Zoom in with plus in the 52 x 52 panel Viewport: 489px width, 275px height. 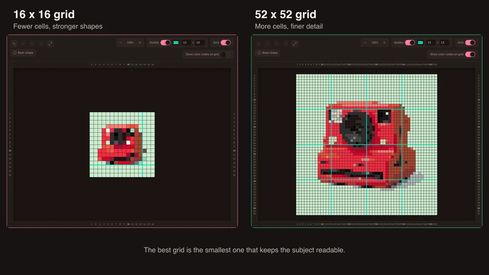coord(384,43)
